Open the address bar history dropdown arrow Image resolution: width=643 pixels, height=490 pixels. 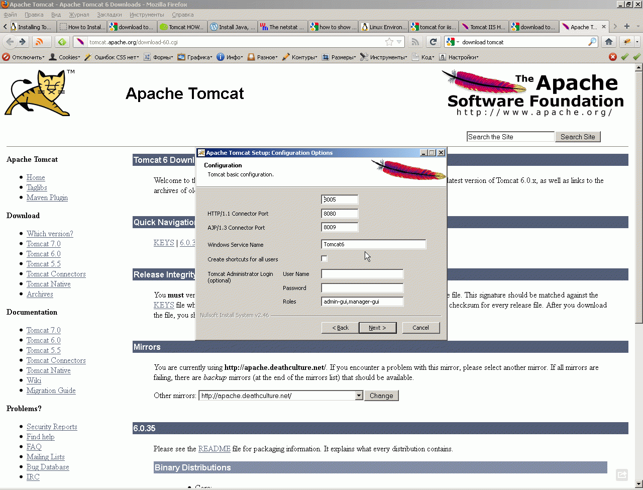coord(399,42)
